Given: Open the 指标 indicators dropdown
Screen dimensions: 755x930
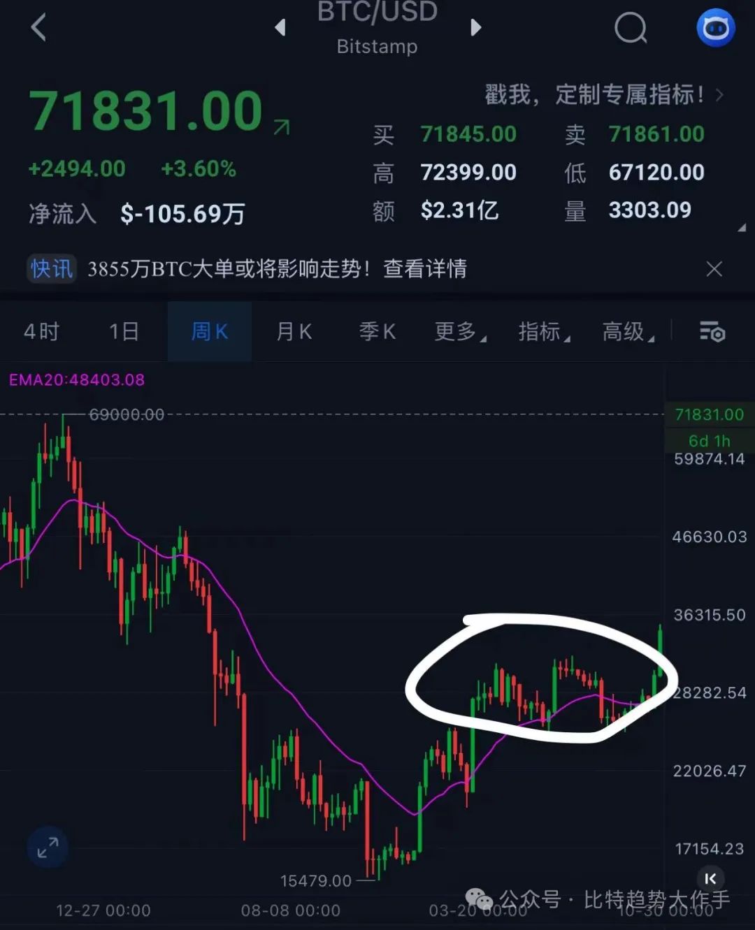Looking at the screenshot, I should pyautogui.click(x=544, y=331).
